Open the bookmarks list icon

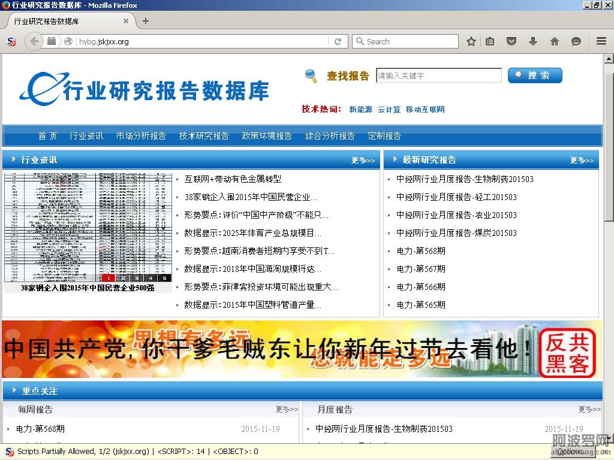pyautogui.click(x=490, y=41)
